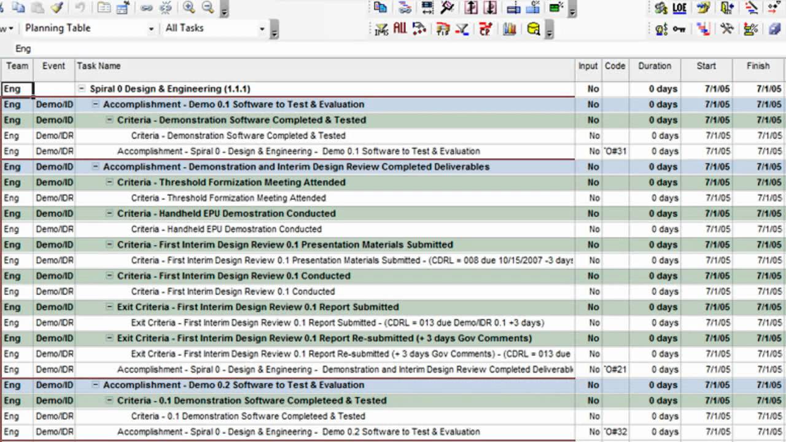Click the Code cell showing O#21
Screen dimensions: 786x442
615,370
